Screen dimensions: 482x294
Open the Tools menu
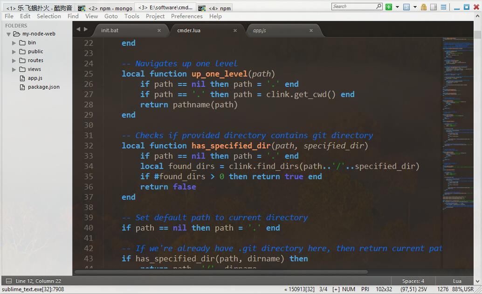tap(132, 16)
